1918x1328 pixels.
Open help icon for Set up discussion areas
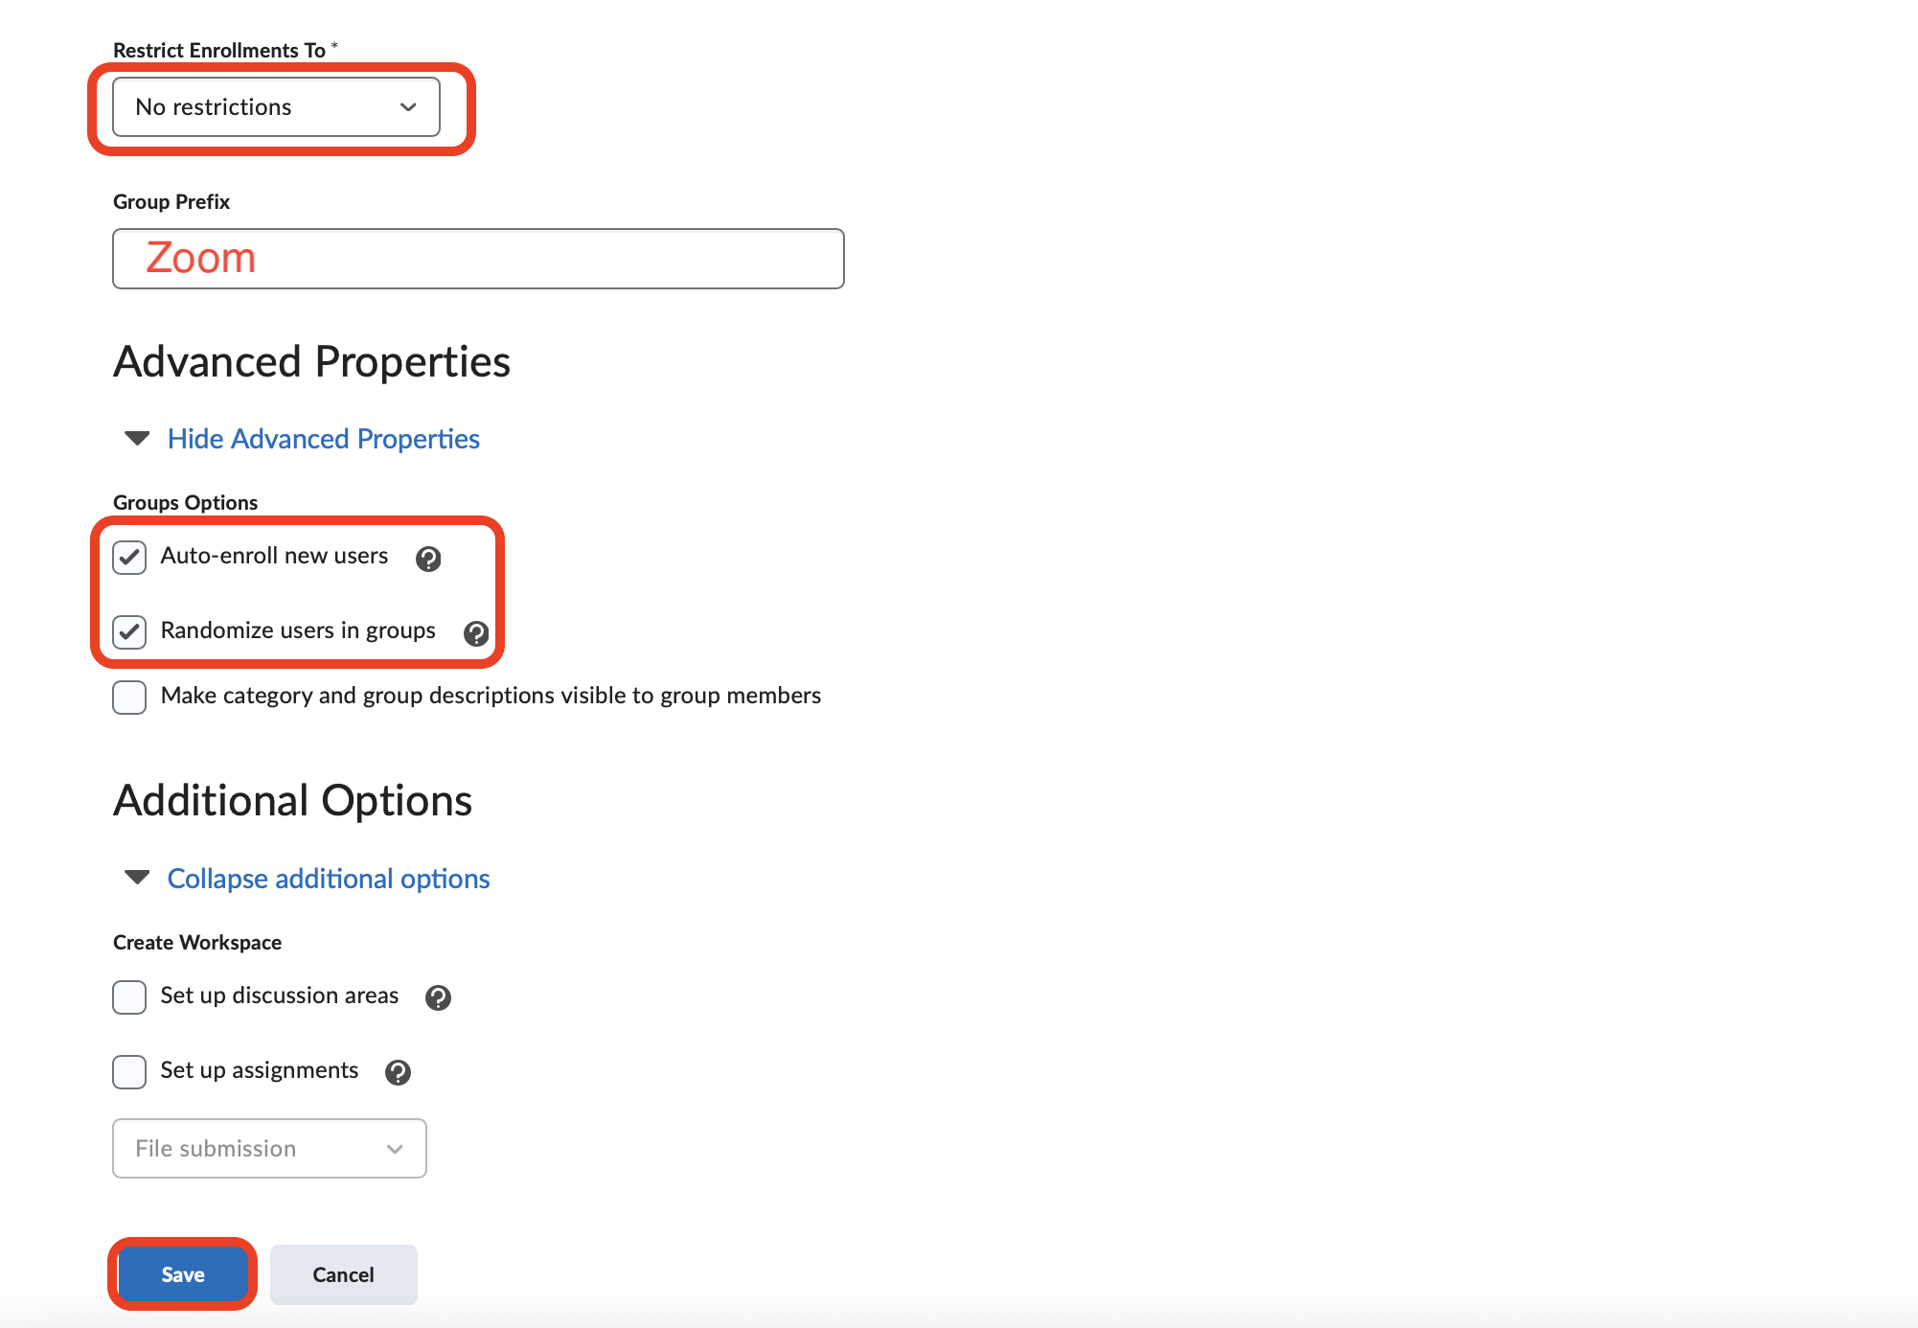tap(438, 997)
